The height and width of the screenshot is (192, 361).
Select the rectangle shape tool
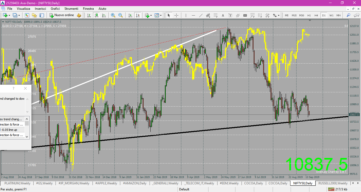245,15
